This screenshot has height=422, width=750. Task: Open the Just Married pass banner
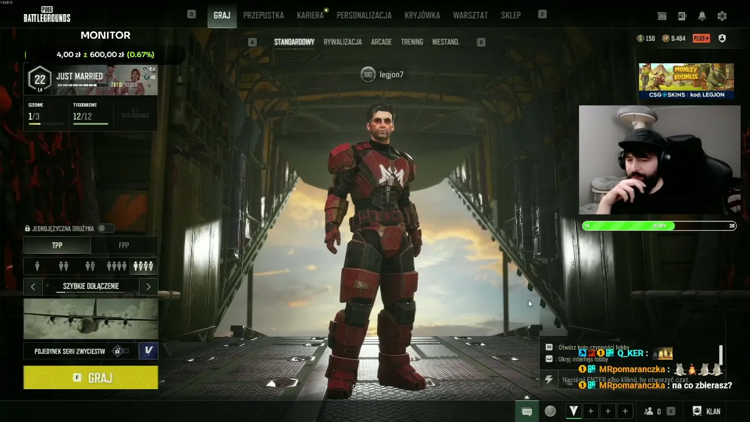click(x=91, y=80)
